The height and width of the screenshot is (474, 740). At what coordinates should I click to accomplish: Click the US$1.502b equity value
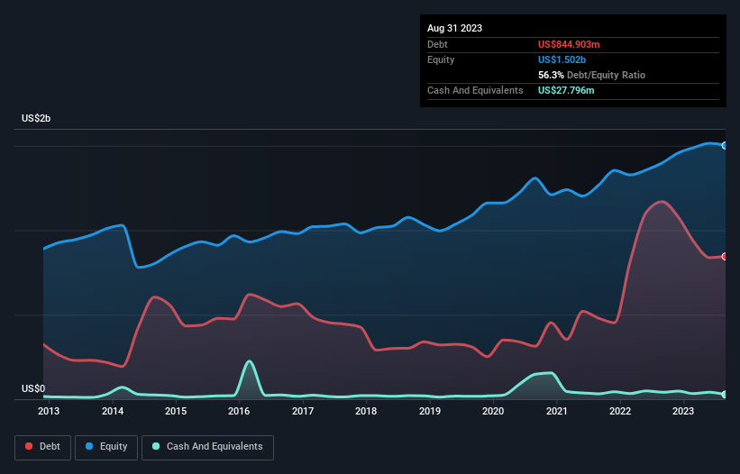click(x=562, y=59)
